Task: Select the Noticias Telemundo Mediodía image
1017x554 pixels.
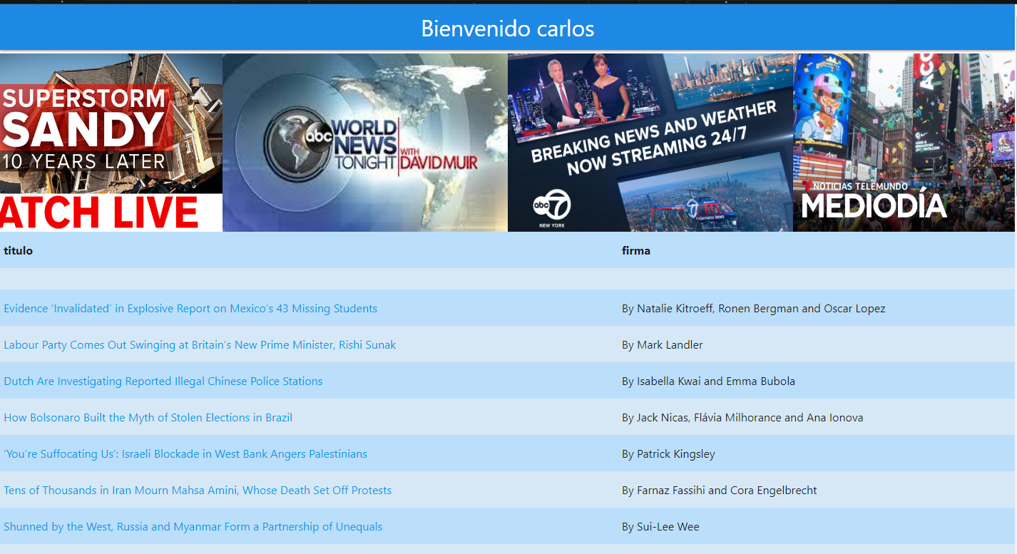Action: [x=904, y=141]
